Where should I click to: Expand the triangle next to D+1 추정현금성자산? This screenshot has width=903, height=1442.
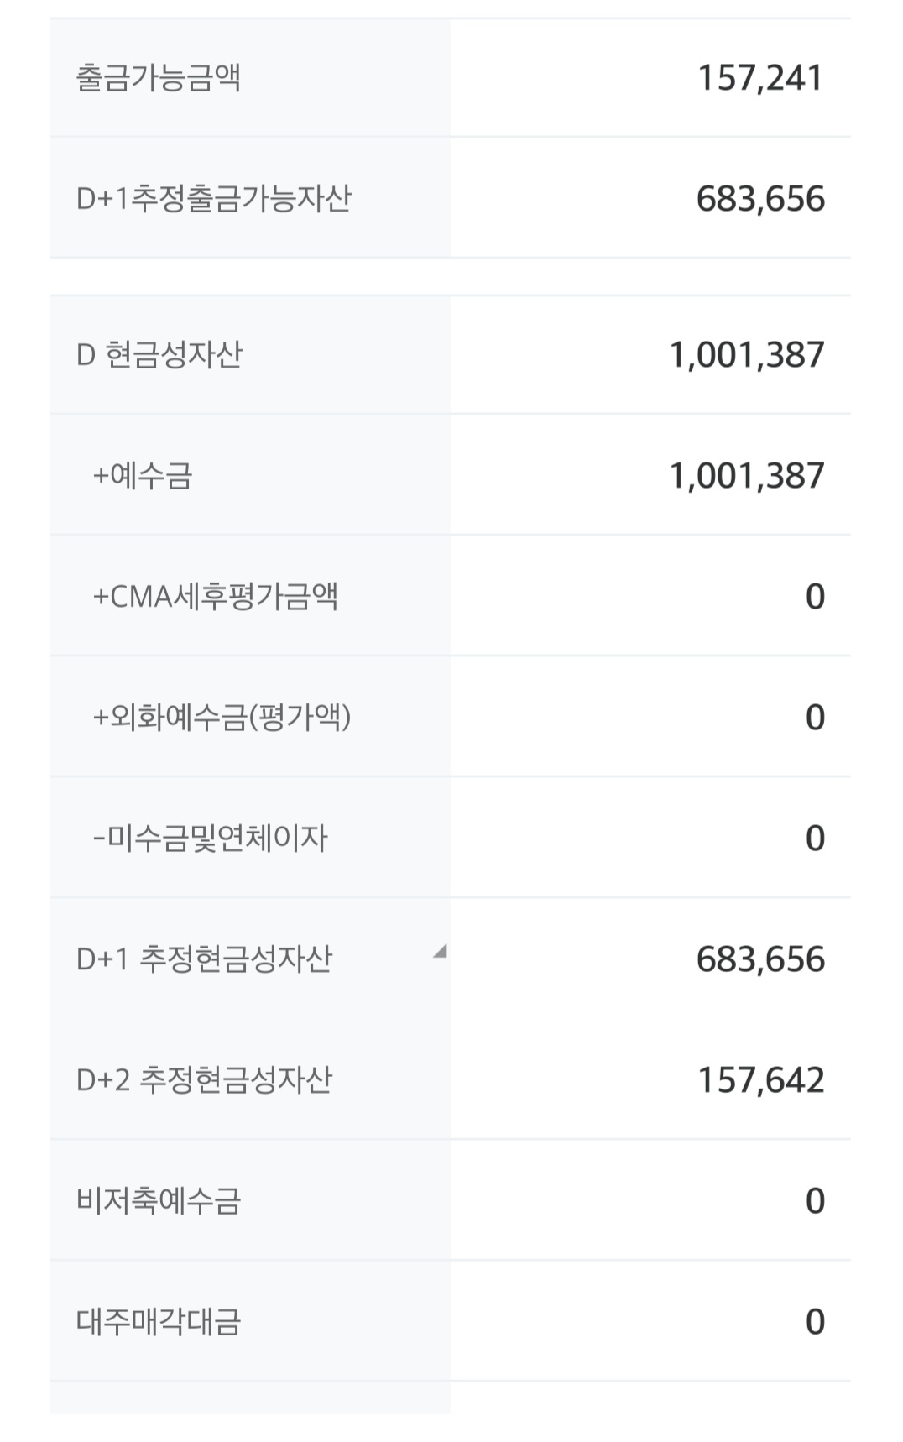(x=439, y=952)
